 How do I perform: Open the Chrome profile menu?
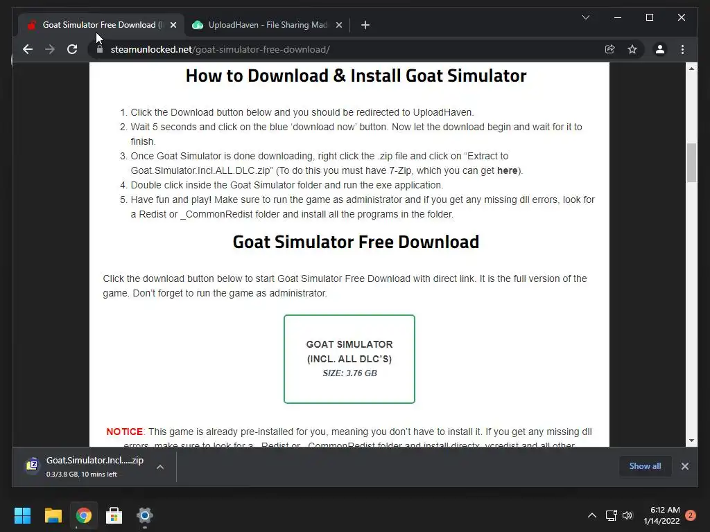[660, 49]
